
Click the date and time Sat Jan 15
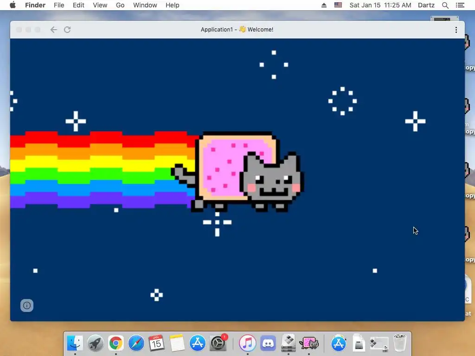(380, 5)
